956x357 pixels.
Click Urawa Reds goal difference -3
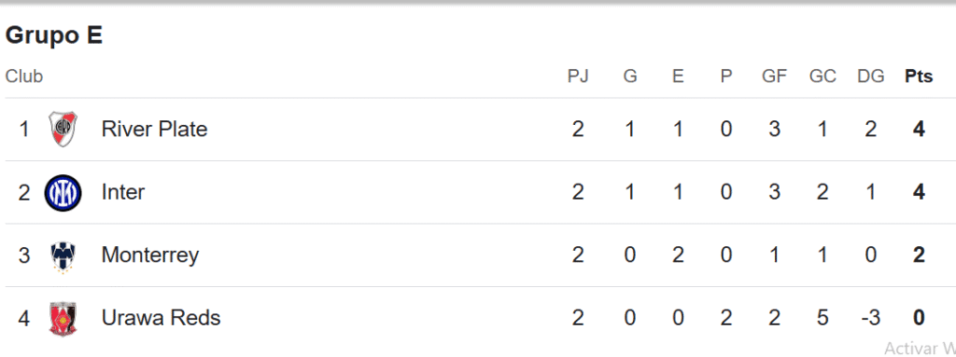coord(871,318)
